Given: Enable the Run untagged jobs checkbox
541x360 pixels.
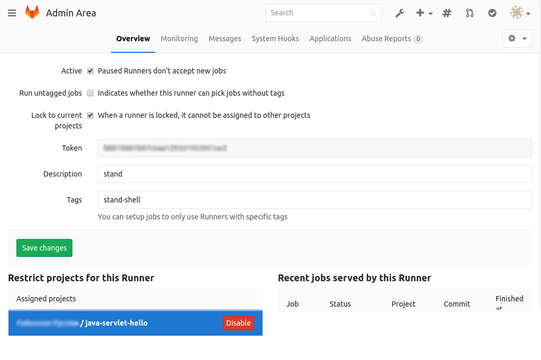Looking at the screenshot, I should (90, 93).
